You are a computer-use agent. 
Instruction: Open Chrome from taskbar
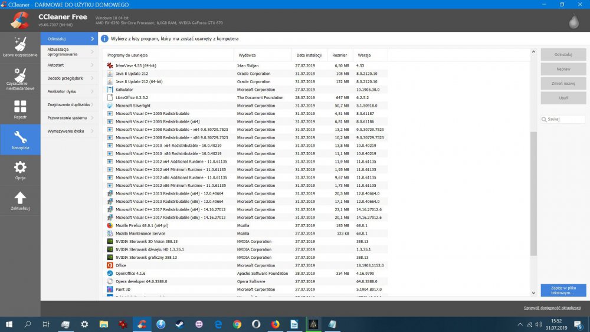point(237,324)
